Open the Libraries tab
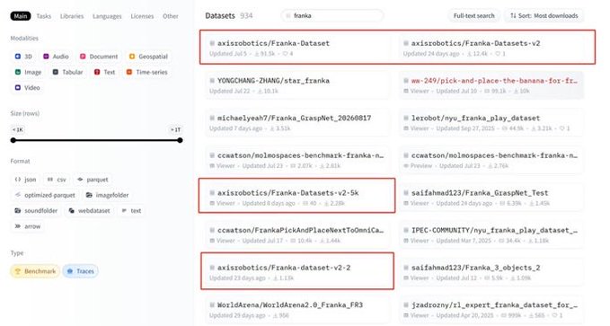Viewport: 610px width, 326px height. click(72, 16)
